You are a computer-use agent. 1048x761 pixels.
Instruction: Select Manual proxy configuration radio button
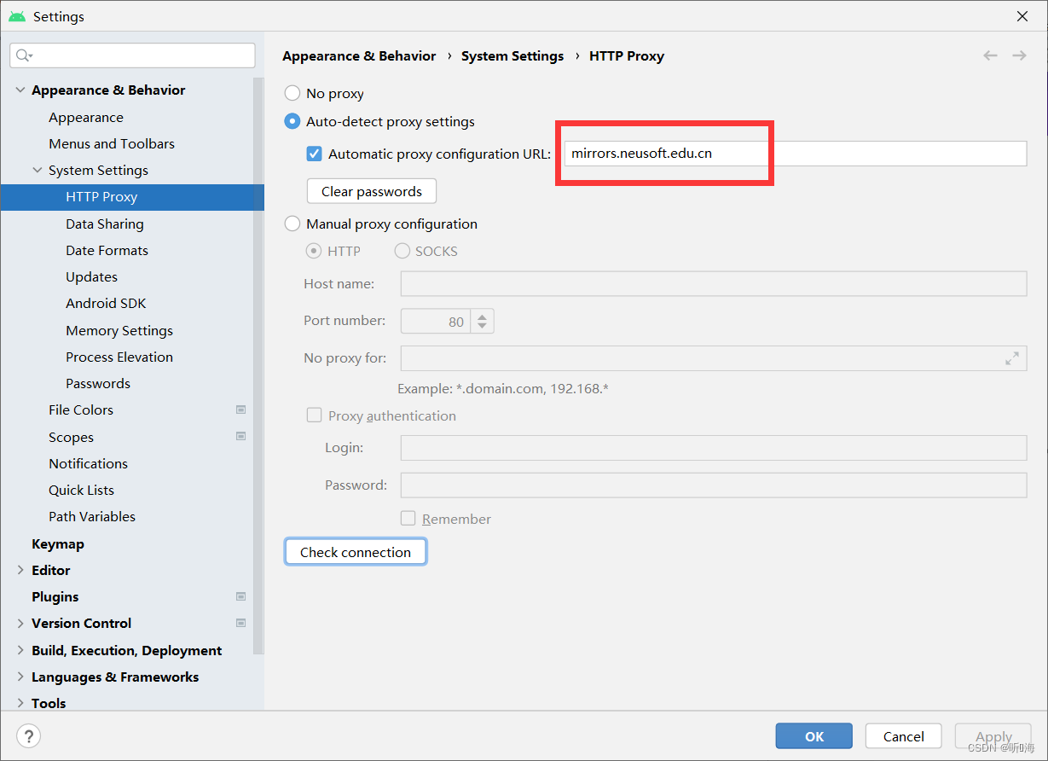292,224
